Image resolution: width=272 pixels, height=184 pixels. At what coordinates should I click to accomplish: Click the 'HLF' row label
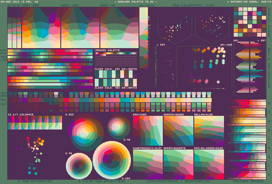[4, 104]
